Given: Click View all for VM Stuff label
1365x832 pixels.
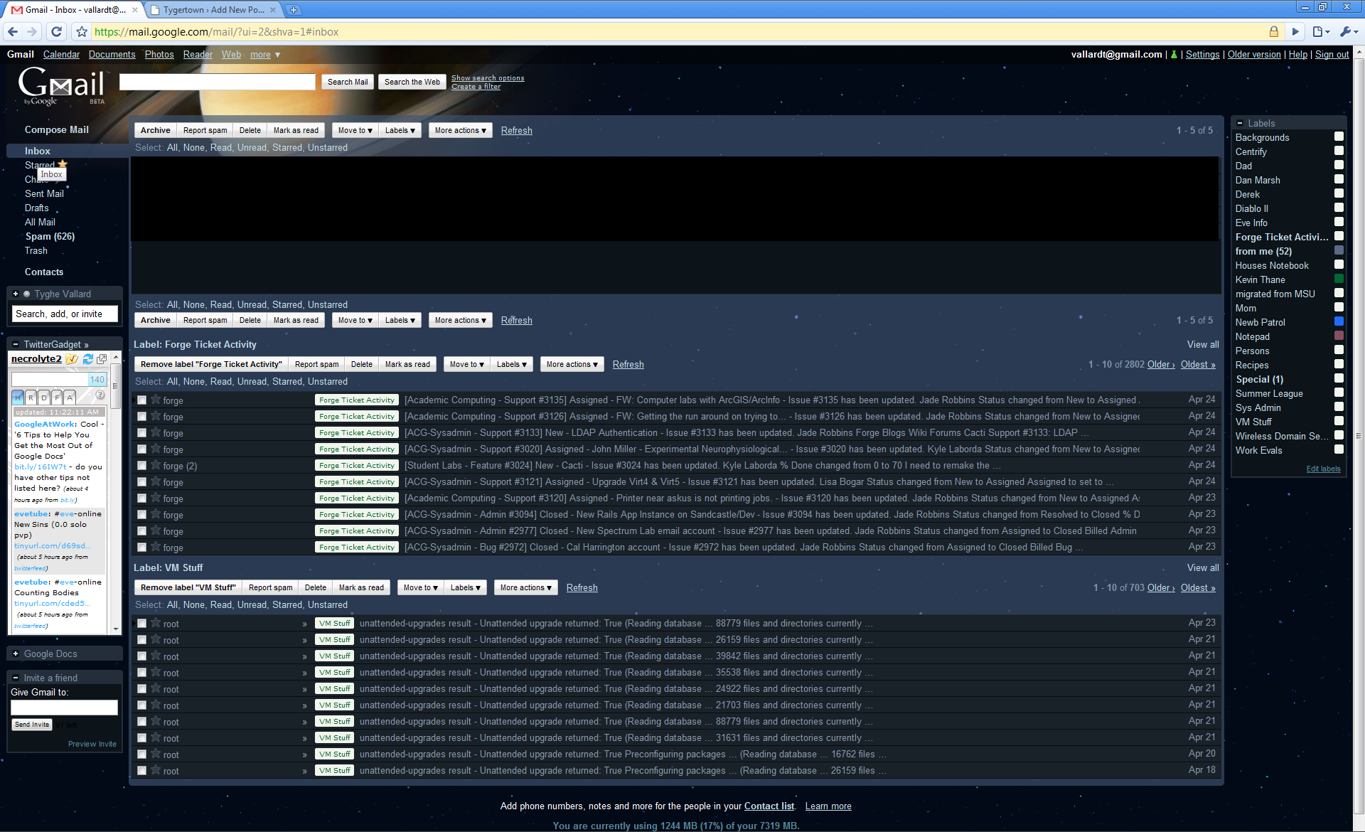Looking at the screenshot, I should (1203, 567).
